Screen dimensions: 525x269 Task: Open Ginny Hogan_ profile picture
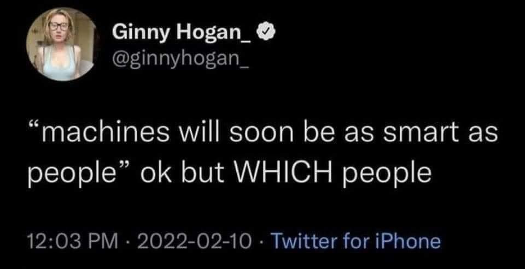pos(61,45)
